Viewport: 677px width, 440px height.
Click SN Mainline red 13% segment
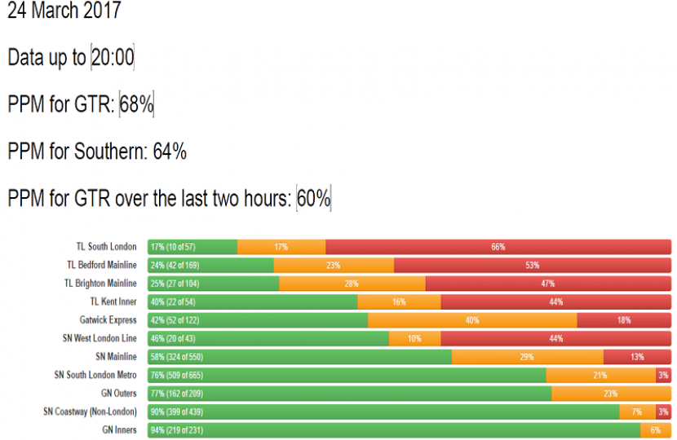(x=636, y=357)
